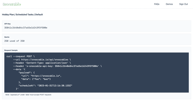Click the Snoozable logo
Viewport: 193px width, 103px height.
tap(12, 4)
